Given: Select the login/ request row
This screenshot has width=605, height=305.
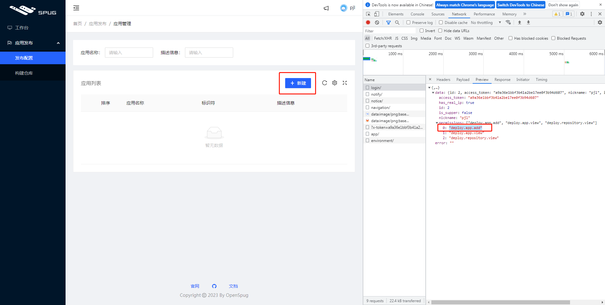Looking at the screenshot, I should [394, 88].
